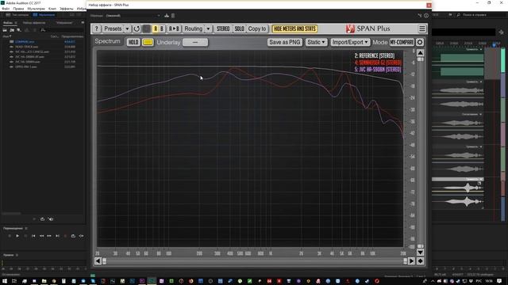Click Save as PNG
508x285 pixels.
pyautogui.click(x=285, y=42)
